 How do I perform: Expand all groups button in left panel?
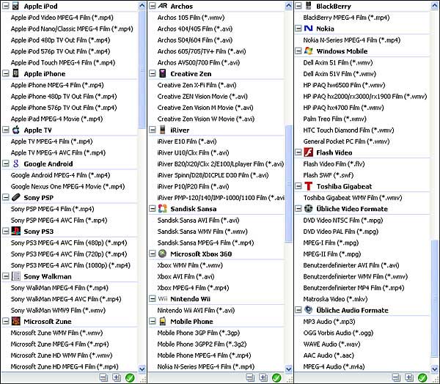pyautogui.click(x=117, y=378)
